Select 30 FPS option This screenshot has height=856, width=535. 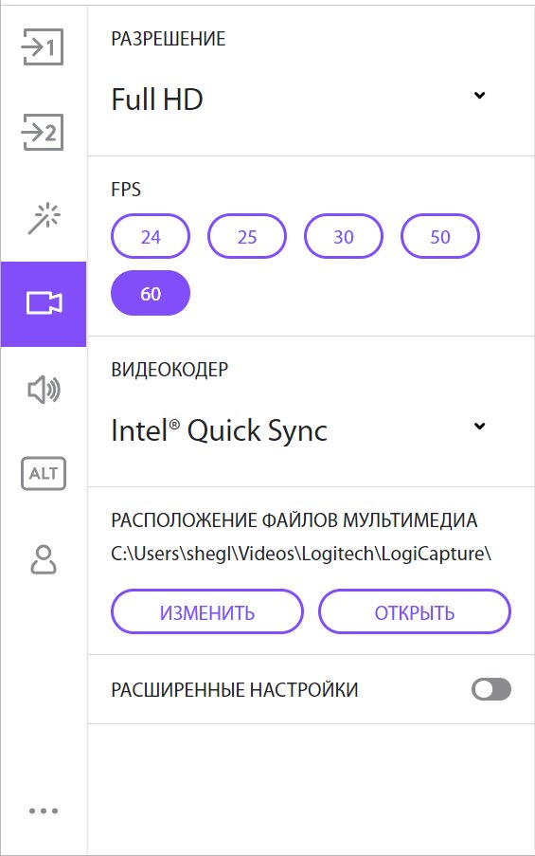pyautogui.click(x=344, y=236)
